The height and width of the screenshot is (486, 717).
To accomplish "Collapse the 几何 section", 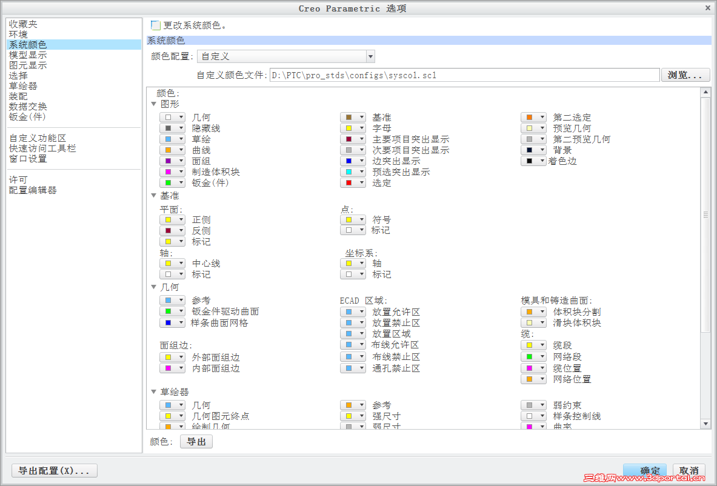I will [x=154, y=287].
